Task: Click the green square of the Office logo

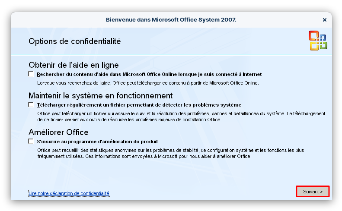Action: pyautogui.click(x=323, y=45)
